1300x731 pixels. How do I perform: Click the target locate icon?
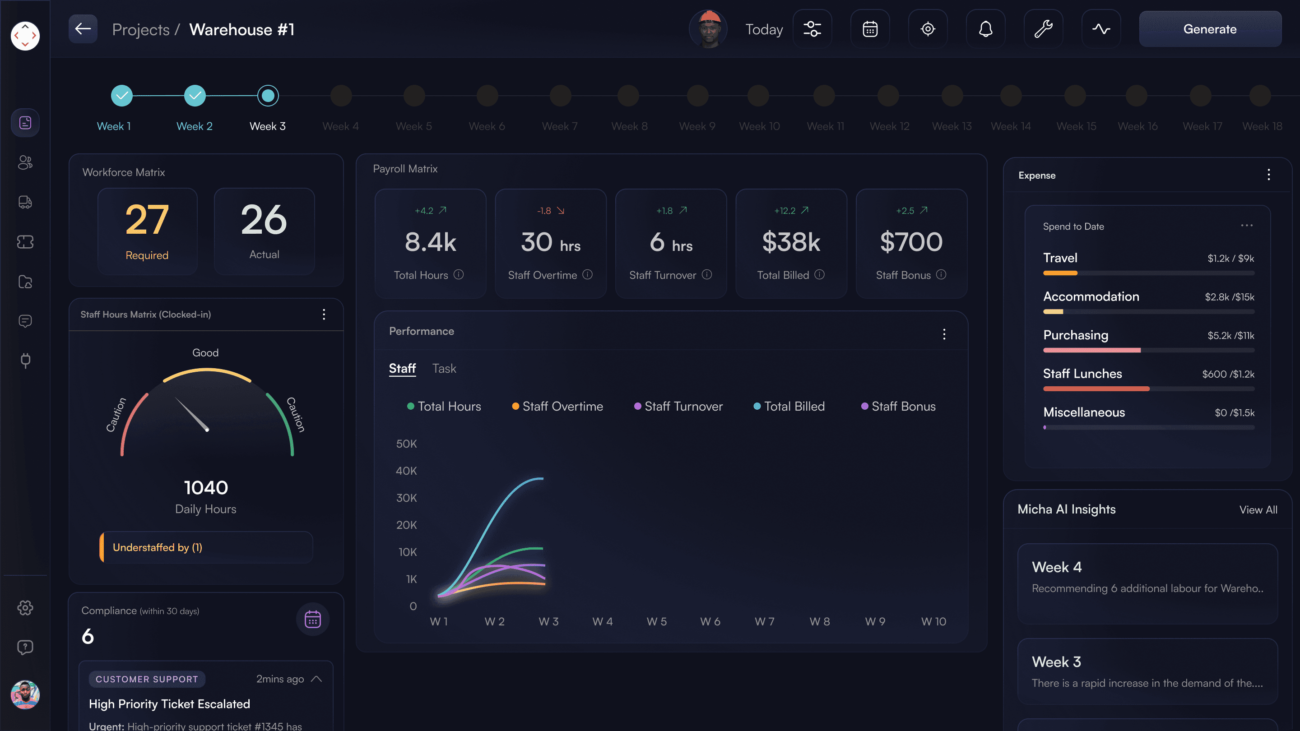pyautogui.click(x=928, y=29)
